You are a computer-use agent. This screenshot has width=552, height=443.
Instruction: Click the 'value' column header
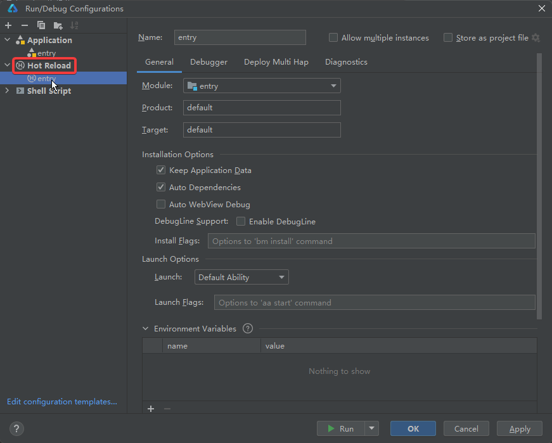pyautogui.click(x=399, y=346)
